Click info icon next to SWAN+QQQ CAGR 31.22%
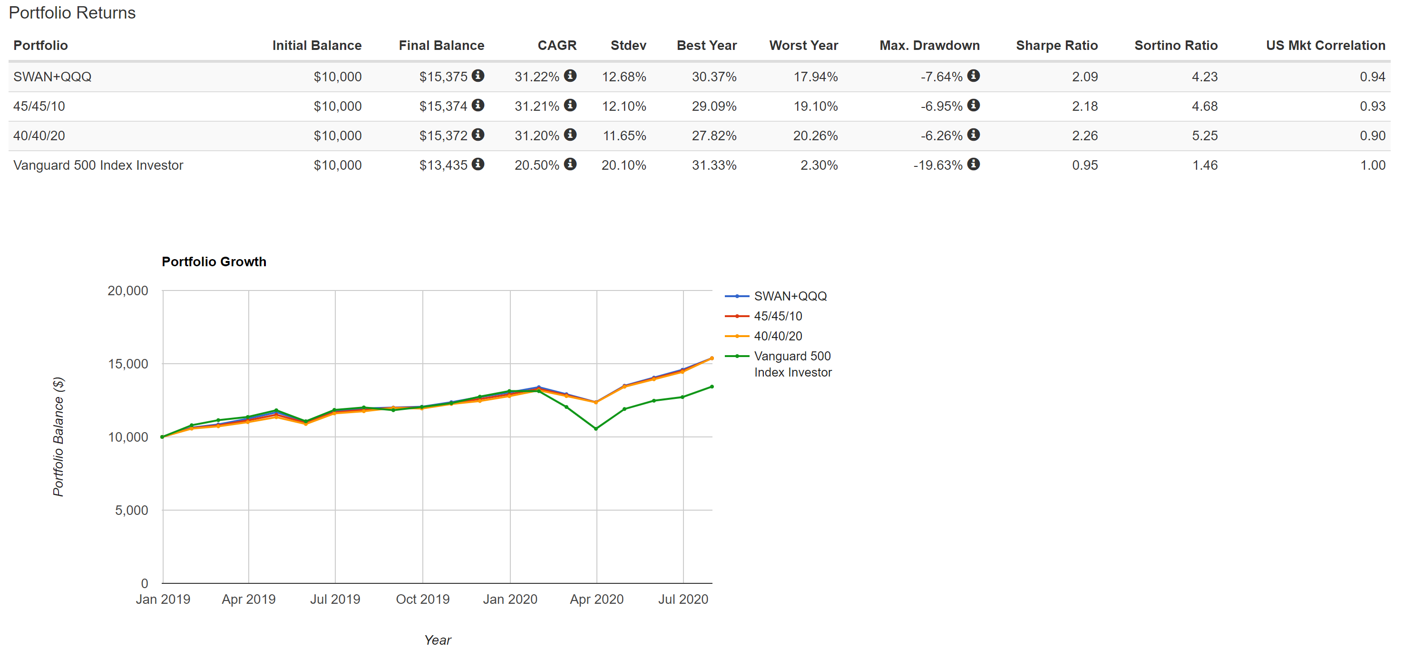This screenshot has height=658, width=1404. point(570,76)
